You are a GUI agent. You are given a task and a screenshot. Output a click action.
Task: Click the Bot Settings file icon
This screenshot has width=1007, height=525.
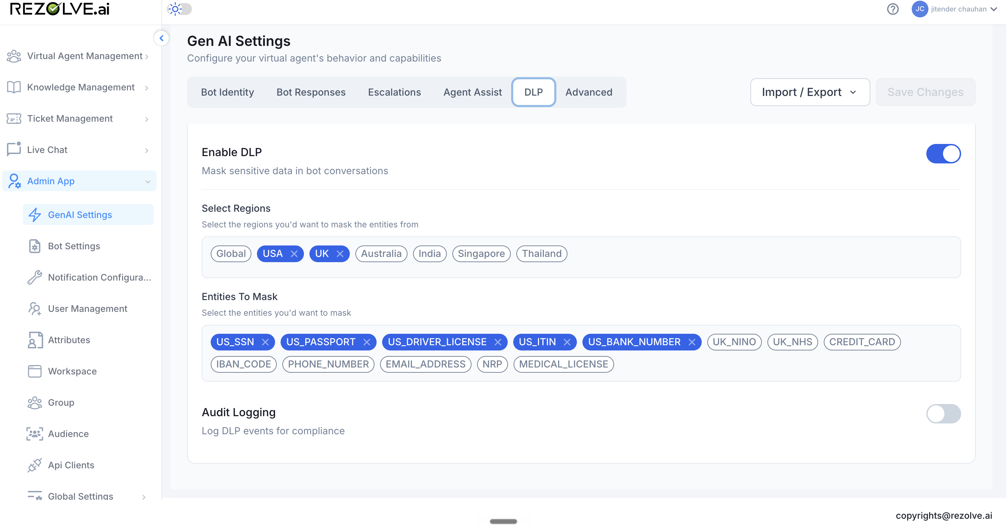[x=35, y=246]
